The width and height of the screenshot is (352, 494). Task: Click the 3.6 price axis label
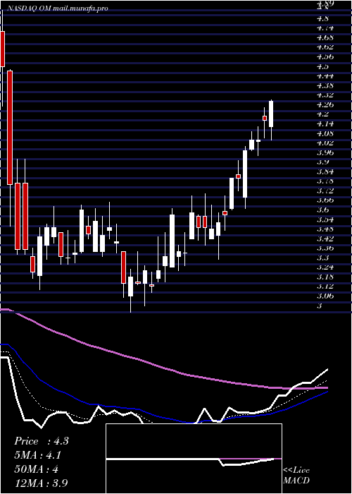point(322,210)
